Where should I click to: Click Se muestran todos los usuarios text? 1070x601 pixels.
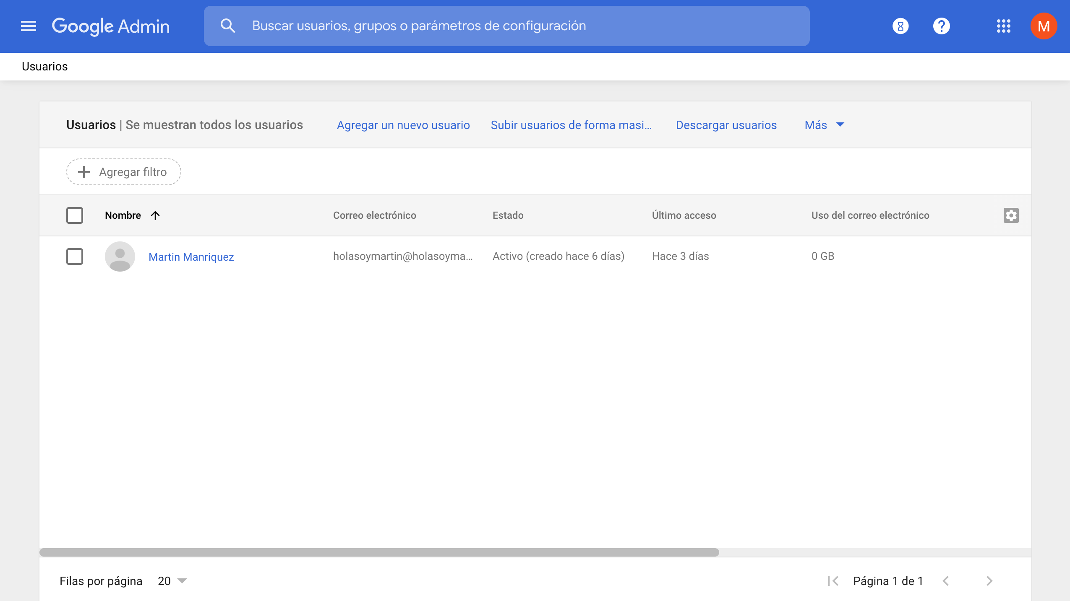(x=214, y=125)
